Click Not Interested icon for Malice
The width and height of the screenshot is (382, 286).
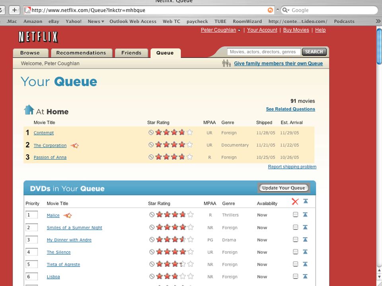152,214
